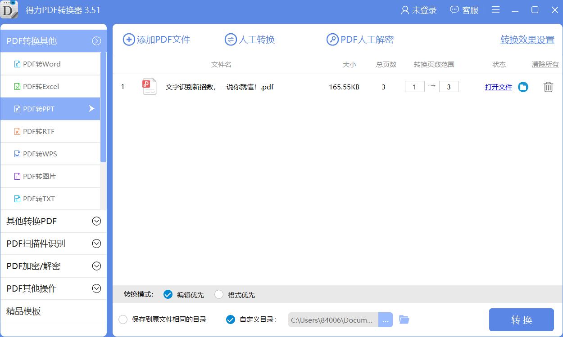The image size is (563, 337).
Task: Click the user login icon
Action: tap(405, 10)
